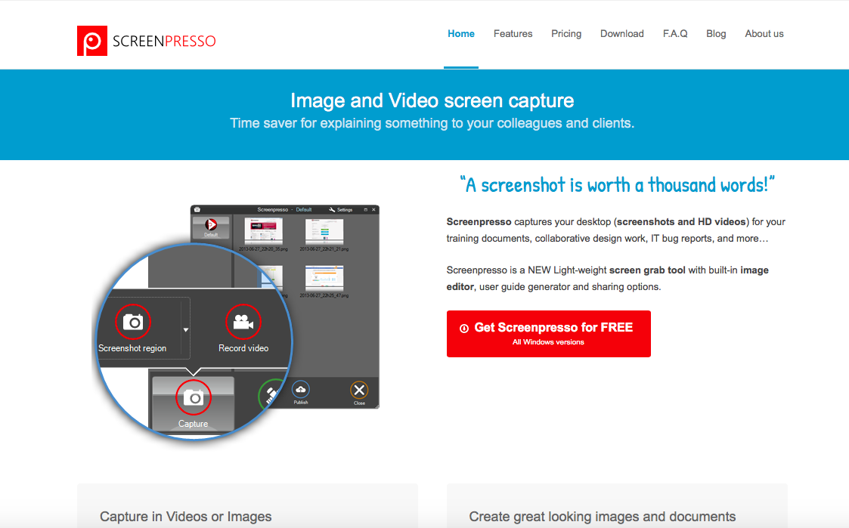Expand the Screenshot region dropdown arrow

click(x=186, y=329)
